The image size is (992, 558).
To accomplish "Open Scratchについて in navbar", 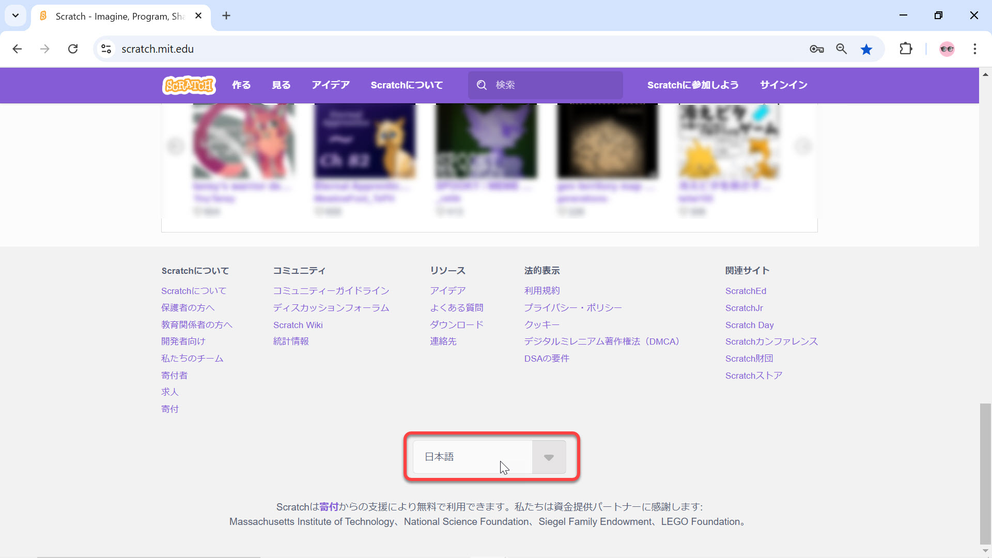I will (x=407, y=85).
